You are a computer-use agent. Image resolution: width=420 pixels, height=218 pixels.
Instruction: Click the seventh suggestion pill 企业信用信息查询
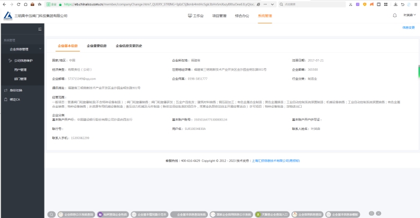(x=307, y=214)
